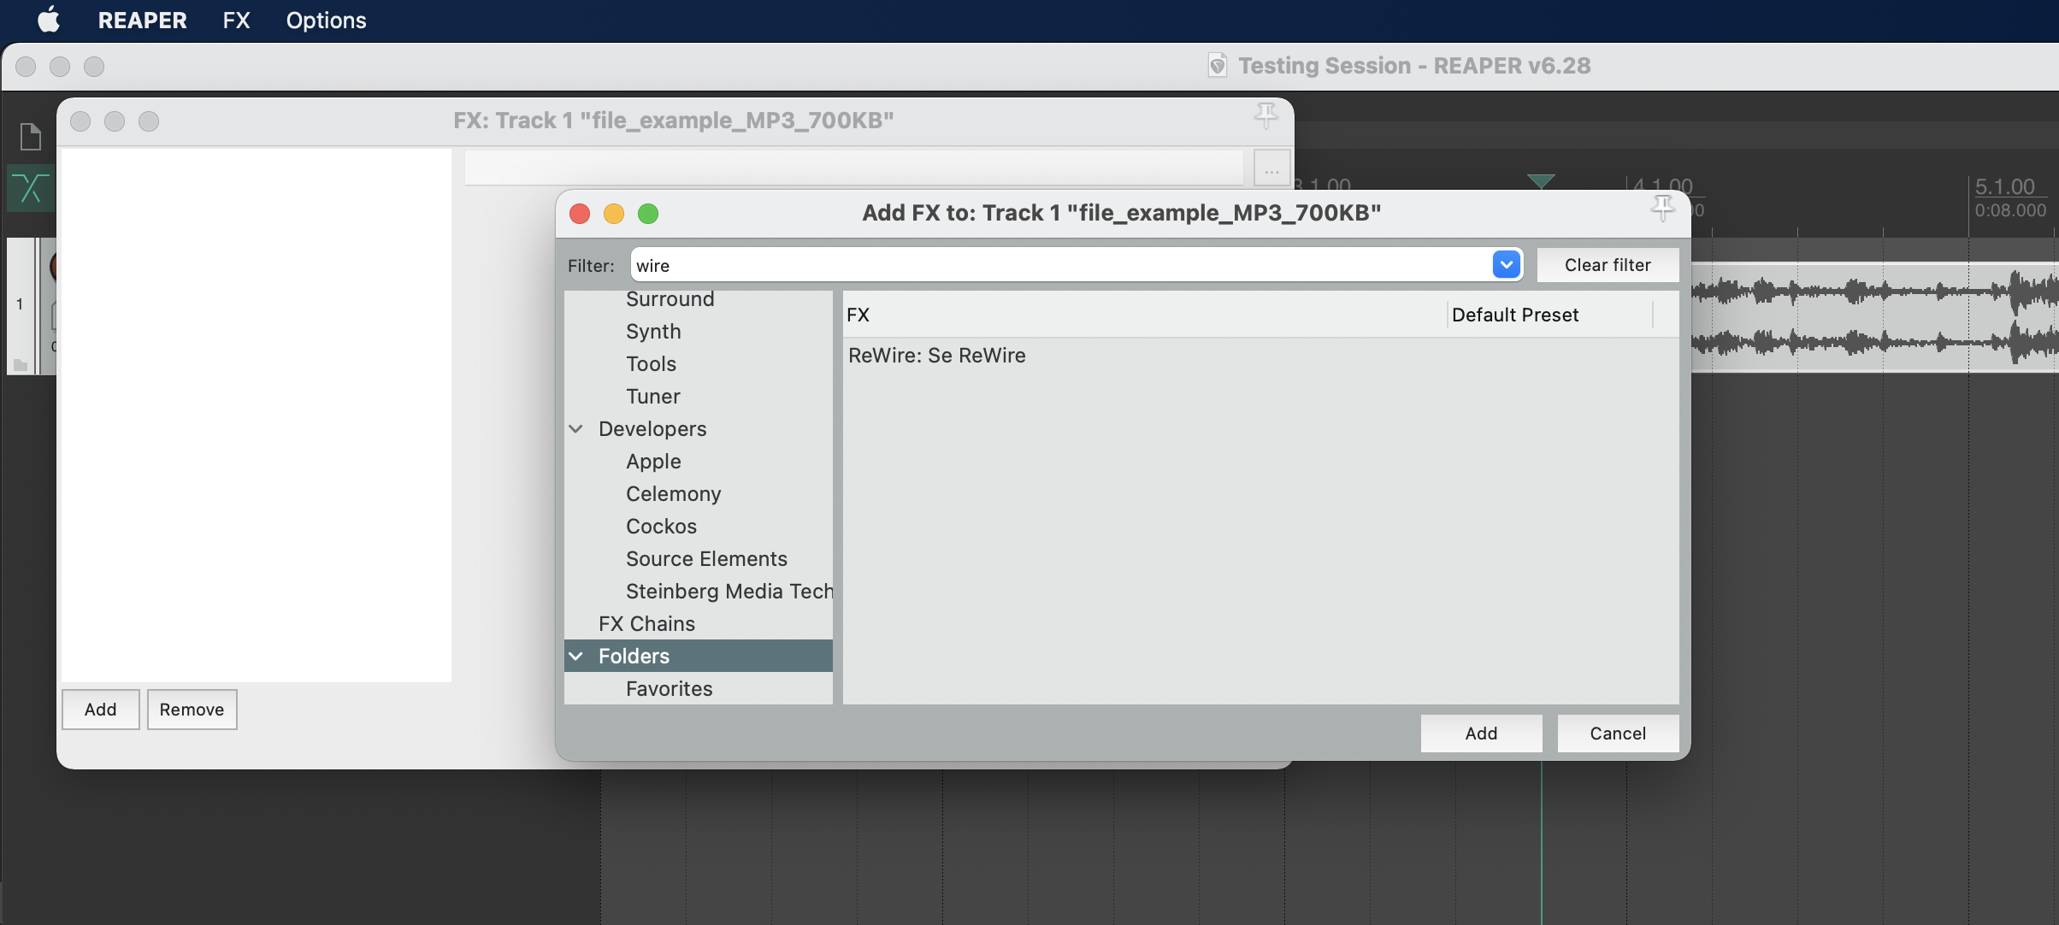This screenshot has width=2059, height=925.
Task: Click the new project file icon
Action: click(x=30, y=137)
